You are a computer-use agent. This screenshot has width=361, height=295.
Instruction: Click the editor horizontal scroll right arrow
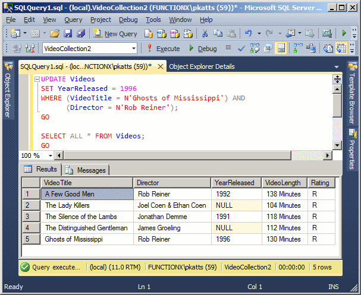coord(328,156)
